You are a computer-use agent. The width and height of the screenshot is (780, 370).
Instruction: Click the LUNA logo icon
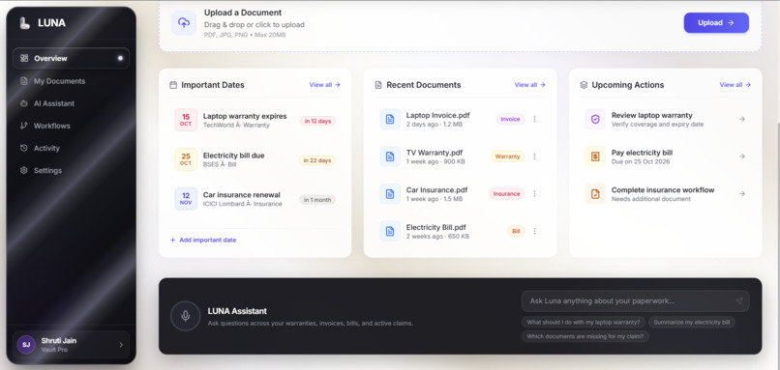click(x=24, y=23)
